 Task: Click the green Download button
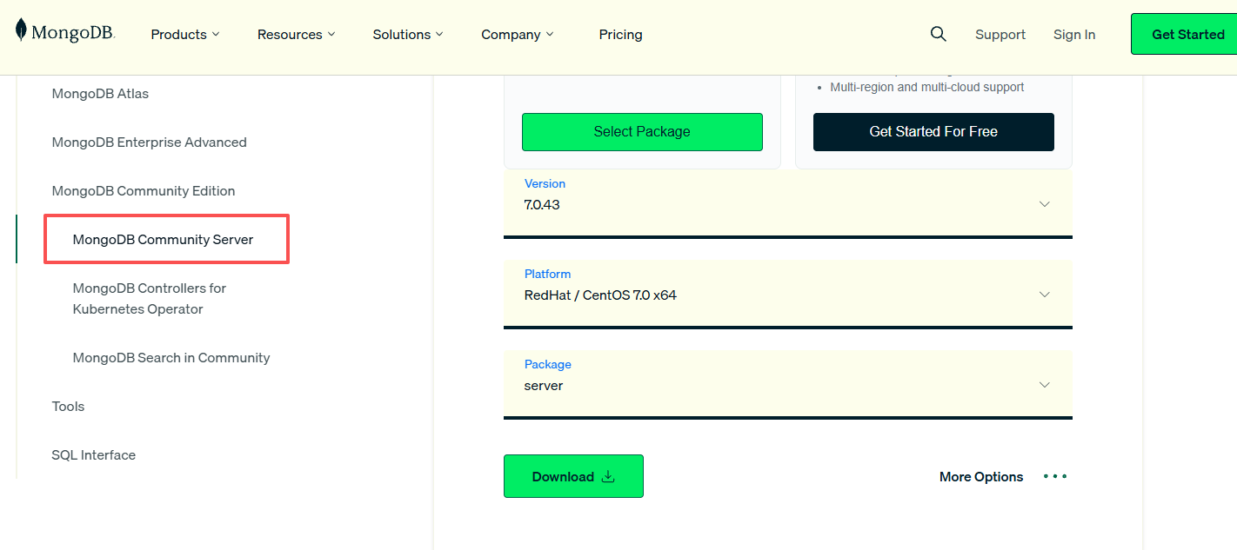pyautogui.click(x=573, y=476)
